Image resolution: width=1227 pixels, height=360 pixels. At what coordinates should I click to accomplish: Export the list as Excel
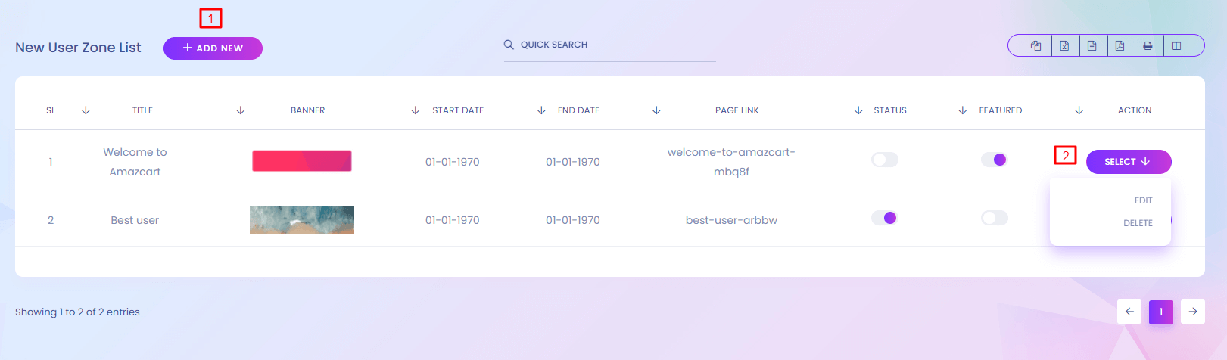(1064, 46)
